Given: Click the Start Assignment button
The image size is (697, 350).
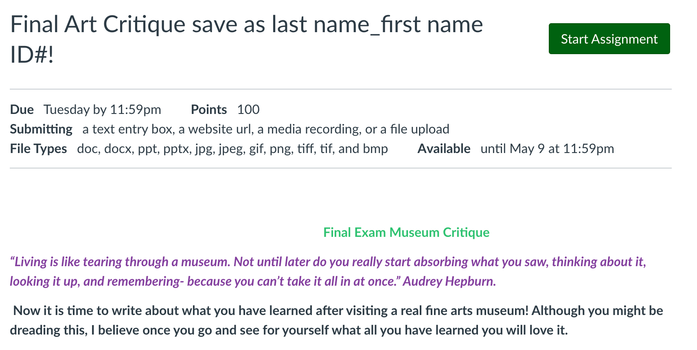Looking at the screenshot, I should 609,39.
